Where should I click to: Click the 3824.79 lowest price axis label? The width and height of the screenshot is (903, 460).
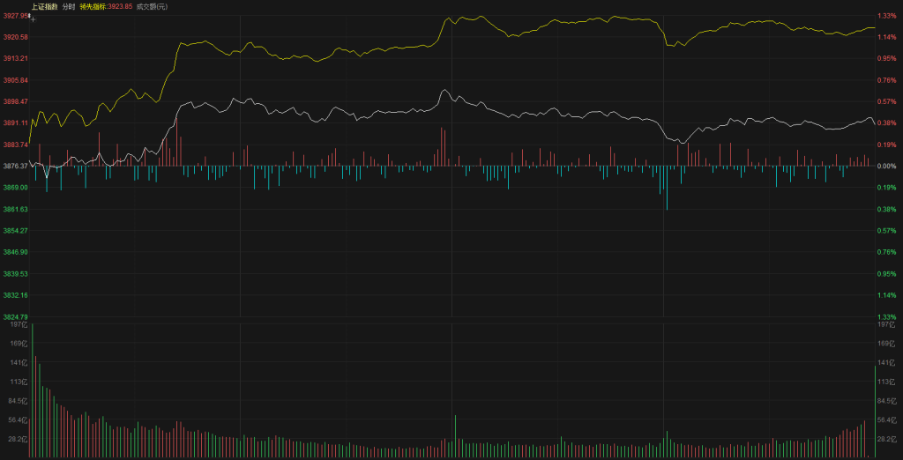[x=15, y=316]
